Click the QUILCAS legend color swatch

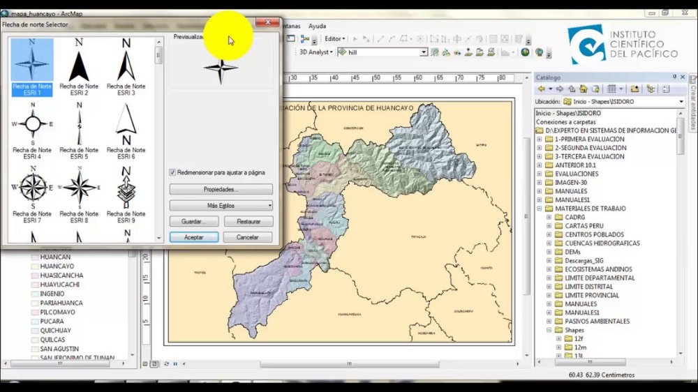pyautogui.click(x=35, y=340)
